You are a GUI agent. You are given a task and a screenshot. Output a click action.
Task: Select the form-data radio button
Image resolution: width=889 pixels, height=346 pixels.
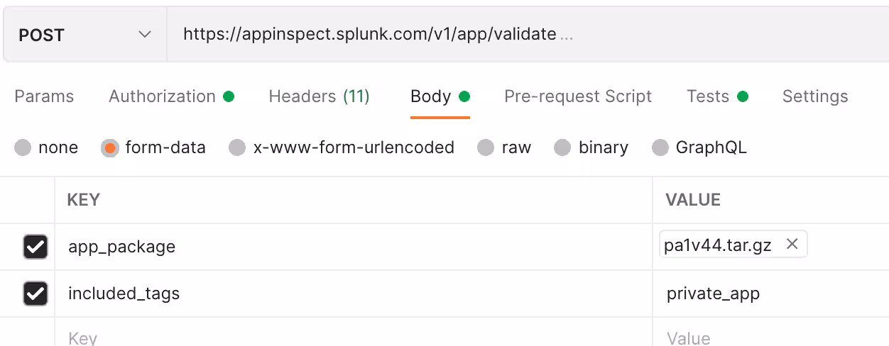109,147
